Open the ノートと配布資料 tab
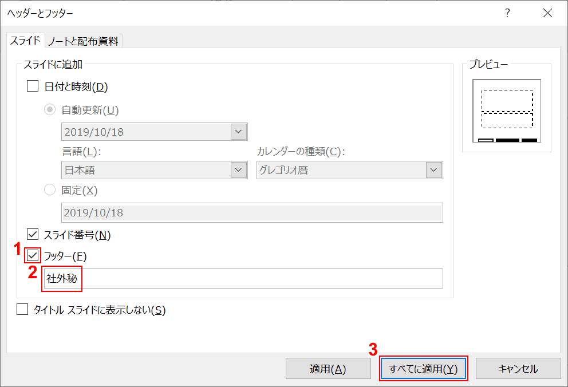Screen dimensions: 568x387 tap(84, 41)
